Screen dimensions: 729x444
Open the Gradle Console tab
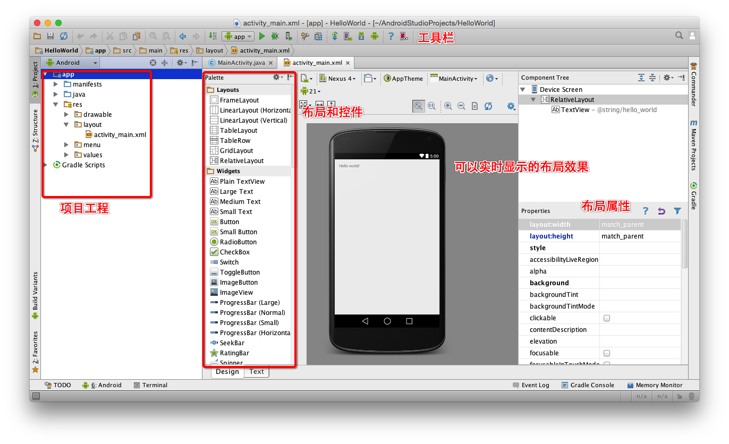click(587, 385)
